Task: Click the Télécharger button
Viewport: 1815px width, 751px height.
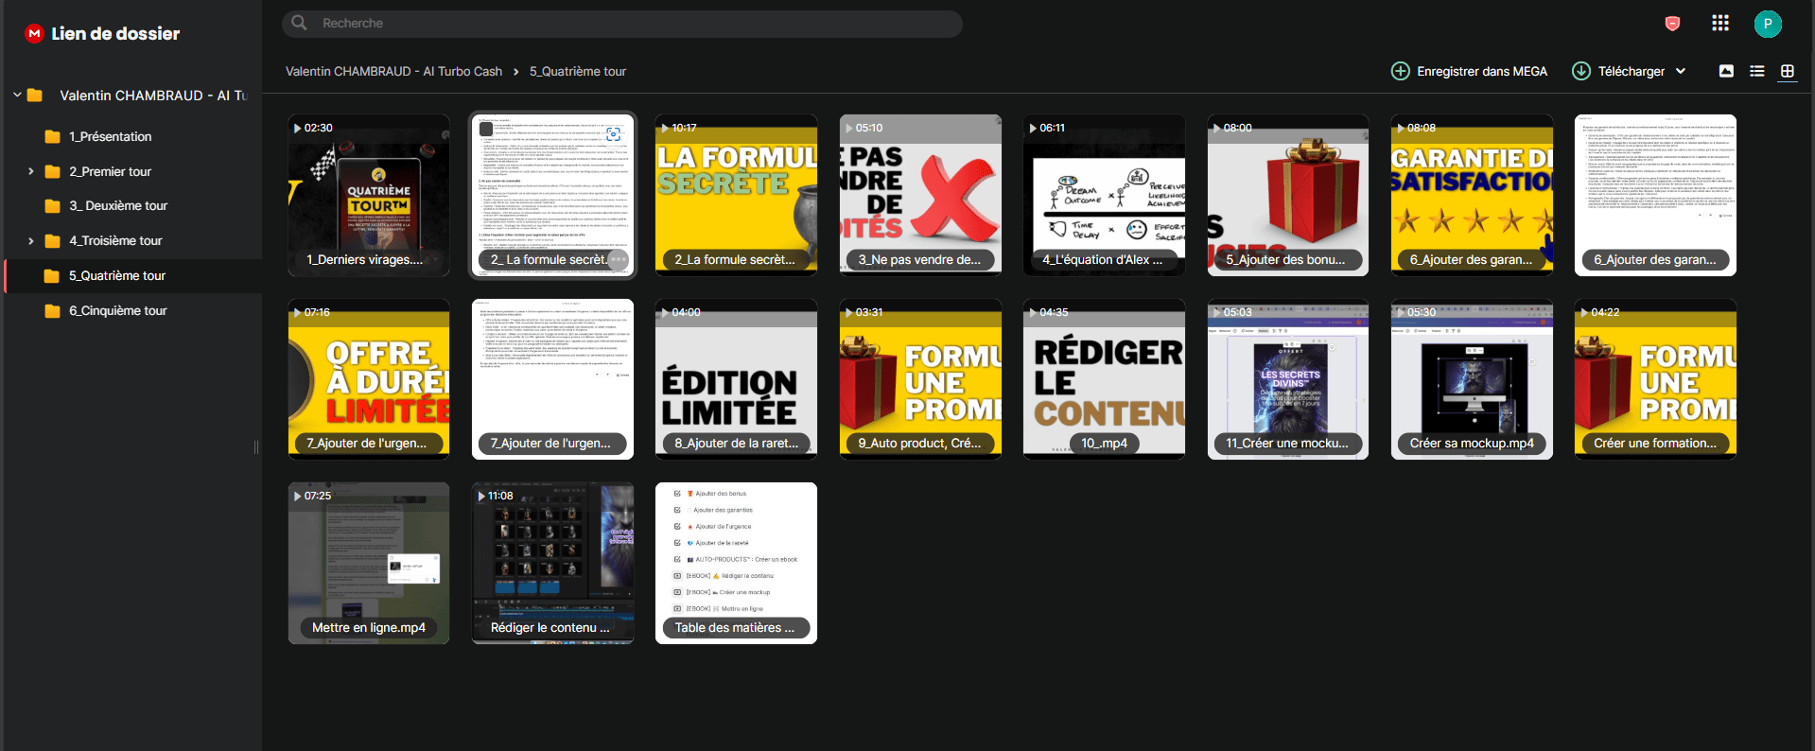Action: coord(1618,71)
